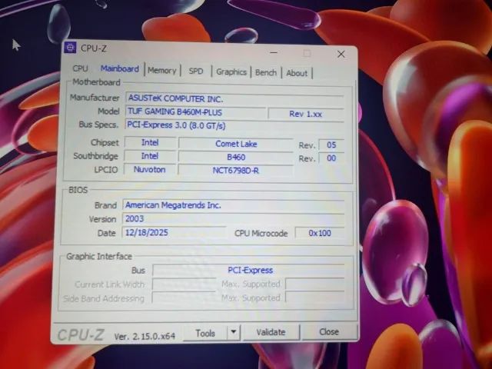This screenshot has height=369, width=492.
Task: Click the disabled maximize button of CPU-Z
Action: coord(307,53)
